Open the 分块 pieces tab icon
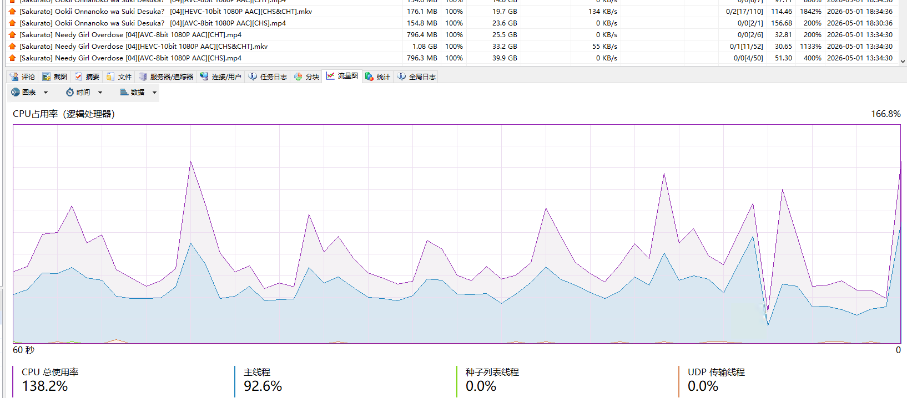Viewport: 907px width, 398px height. pyautogui.click(x=298, y=76)
